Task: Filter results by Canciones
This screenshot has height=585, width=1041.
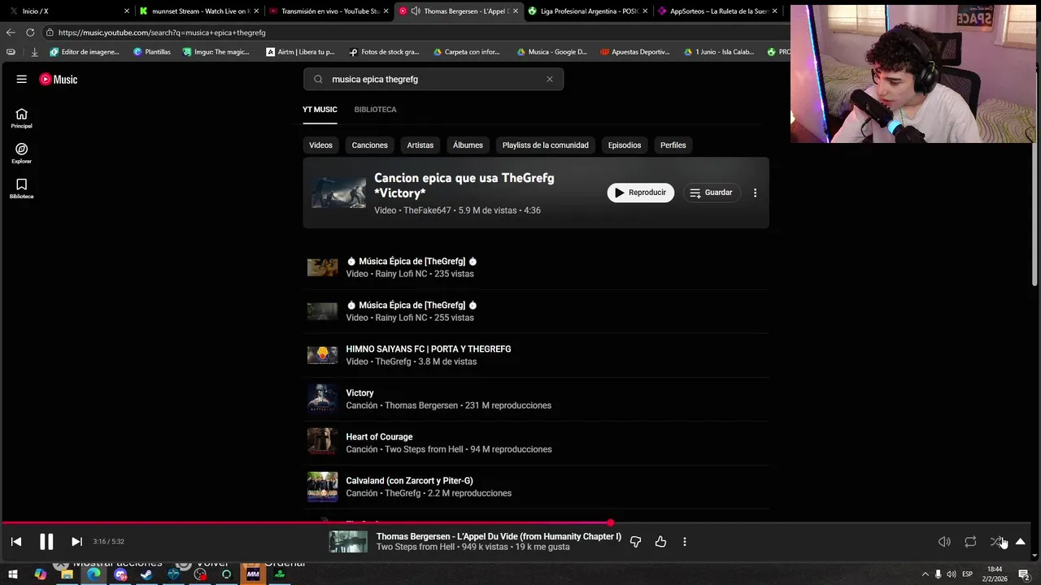Action: pos(369,145)
